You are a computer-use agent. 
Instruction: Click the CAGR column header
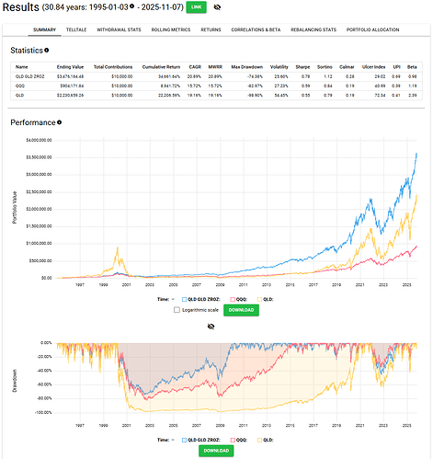195,67
